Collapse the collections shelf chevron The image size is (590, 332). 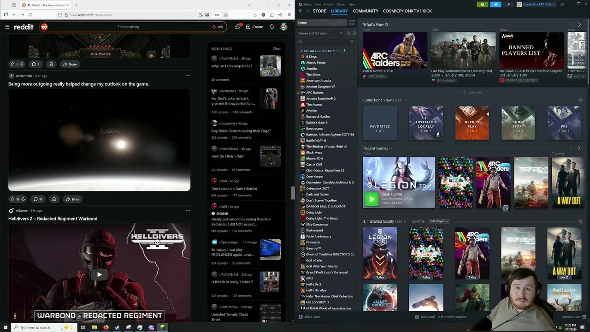click(x=580, y=100)
